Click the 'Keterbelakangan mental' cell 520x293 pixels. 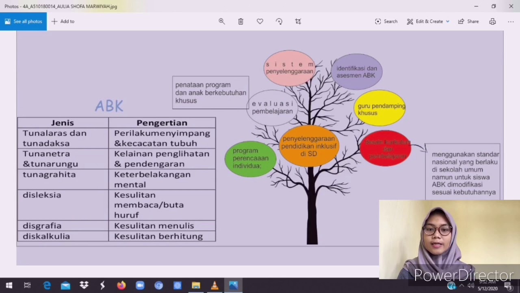click(162, 179)
